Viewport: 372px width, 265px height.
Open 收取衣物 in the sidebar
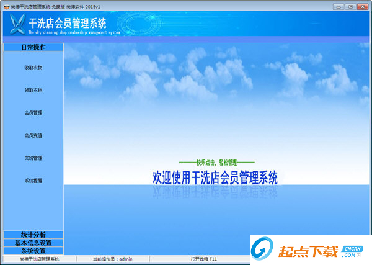(33, 68)
